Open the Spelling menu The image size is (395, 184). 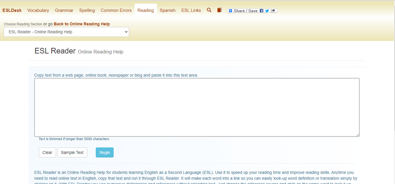click(87, 10)
